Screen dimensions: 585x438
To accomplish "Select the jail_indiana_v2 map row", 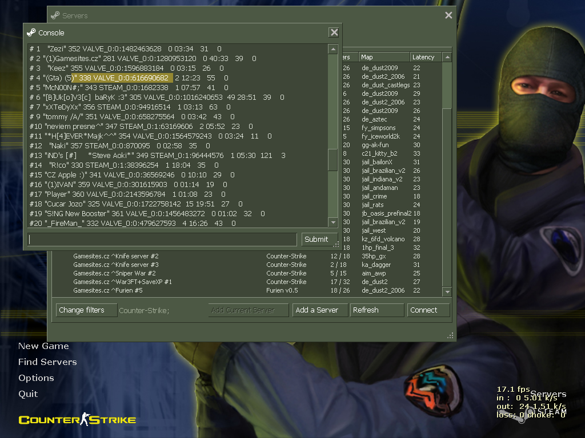I will pos(392,179).
